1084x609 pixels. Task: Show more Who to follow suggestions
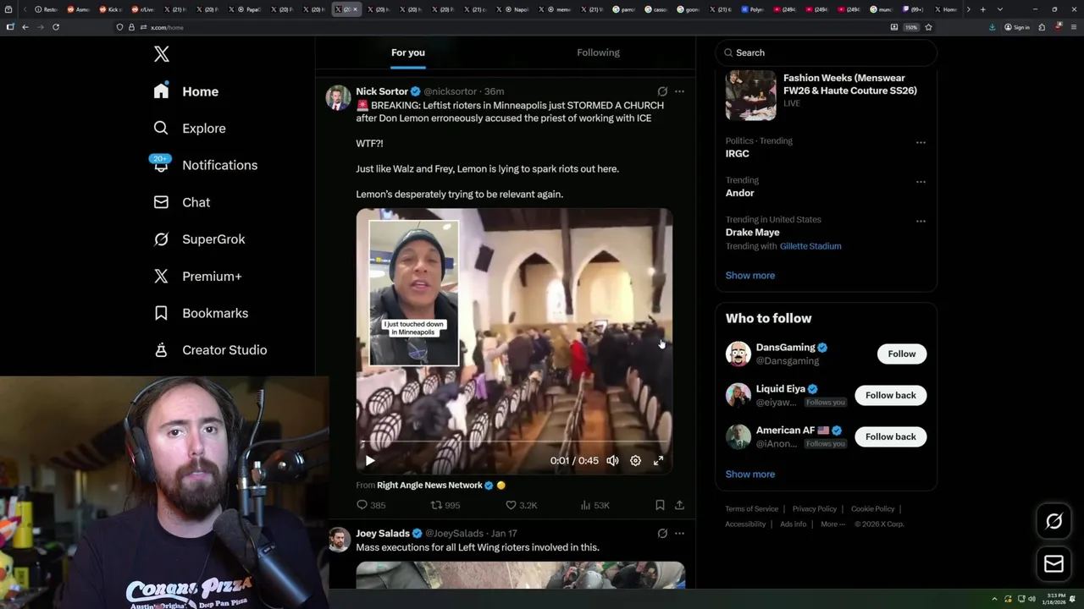[x=750, y=474]
